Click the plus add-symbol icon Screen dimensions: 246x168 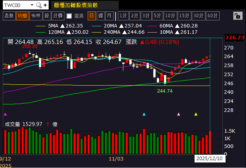(45, 5)
